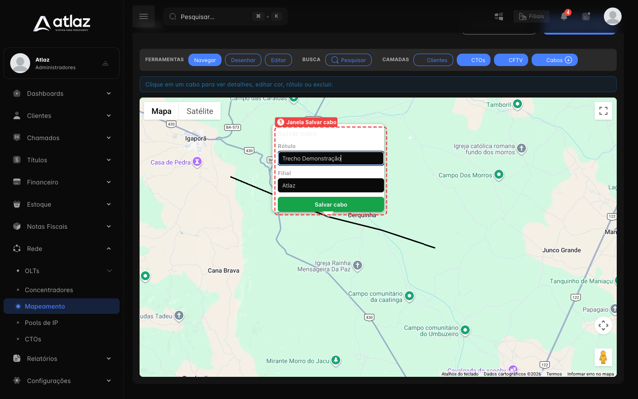The width and height of the screenshot is (638, 399).
Task: Click the green Salvar cabo button
Action: tap(331, 204)
